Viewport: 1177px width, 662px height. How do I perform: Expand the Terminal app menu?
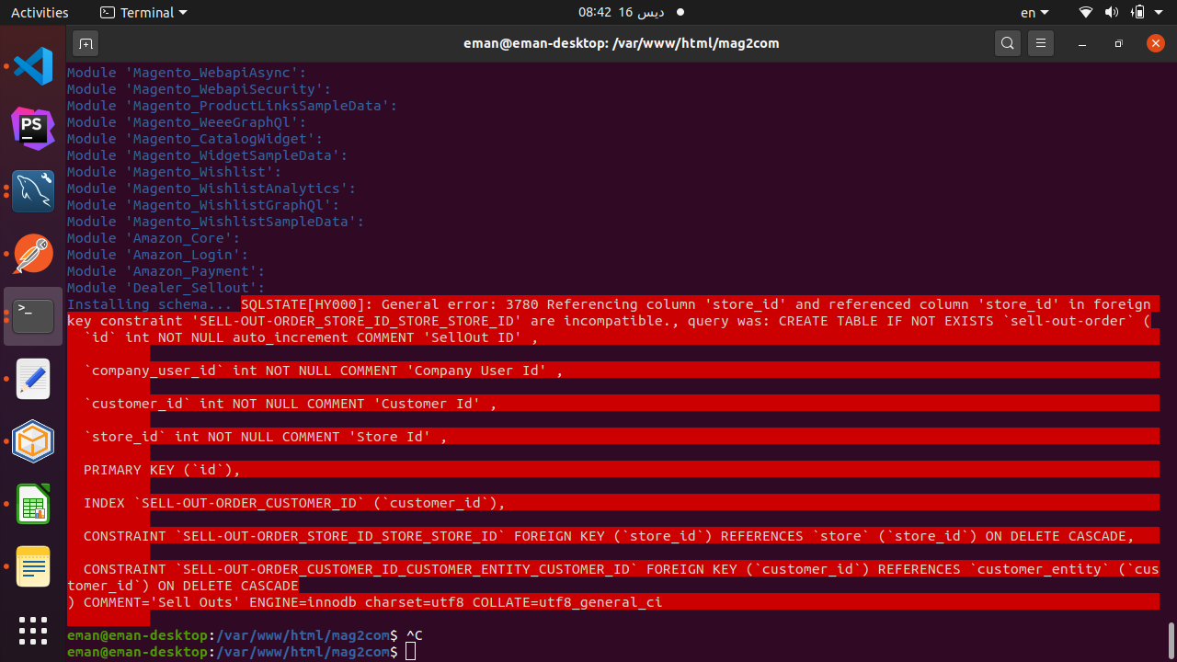pos(143,12)
